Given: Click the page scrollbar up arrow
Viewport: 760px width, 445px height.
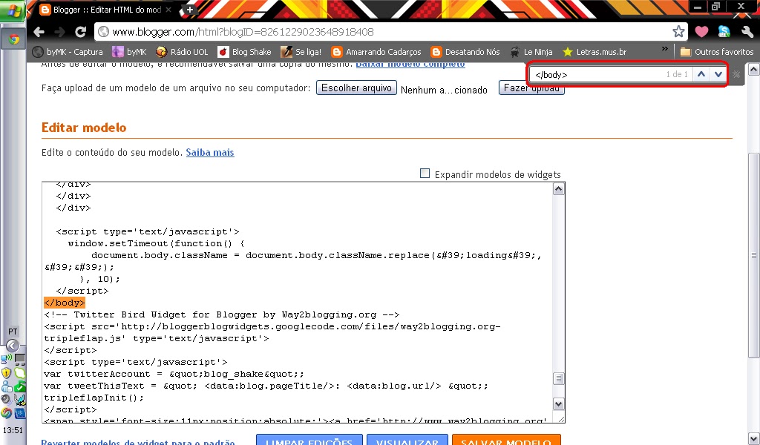Looking at the screenshot, I should pos(754,70).
